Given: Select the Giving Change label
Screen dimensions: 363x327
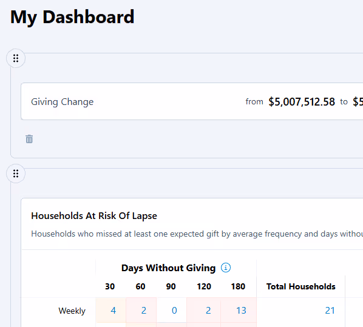Looking at the screenshot, I should click(x=63, y=102).
